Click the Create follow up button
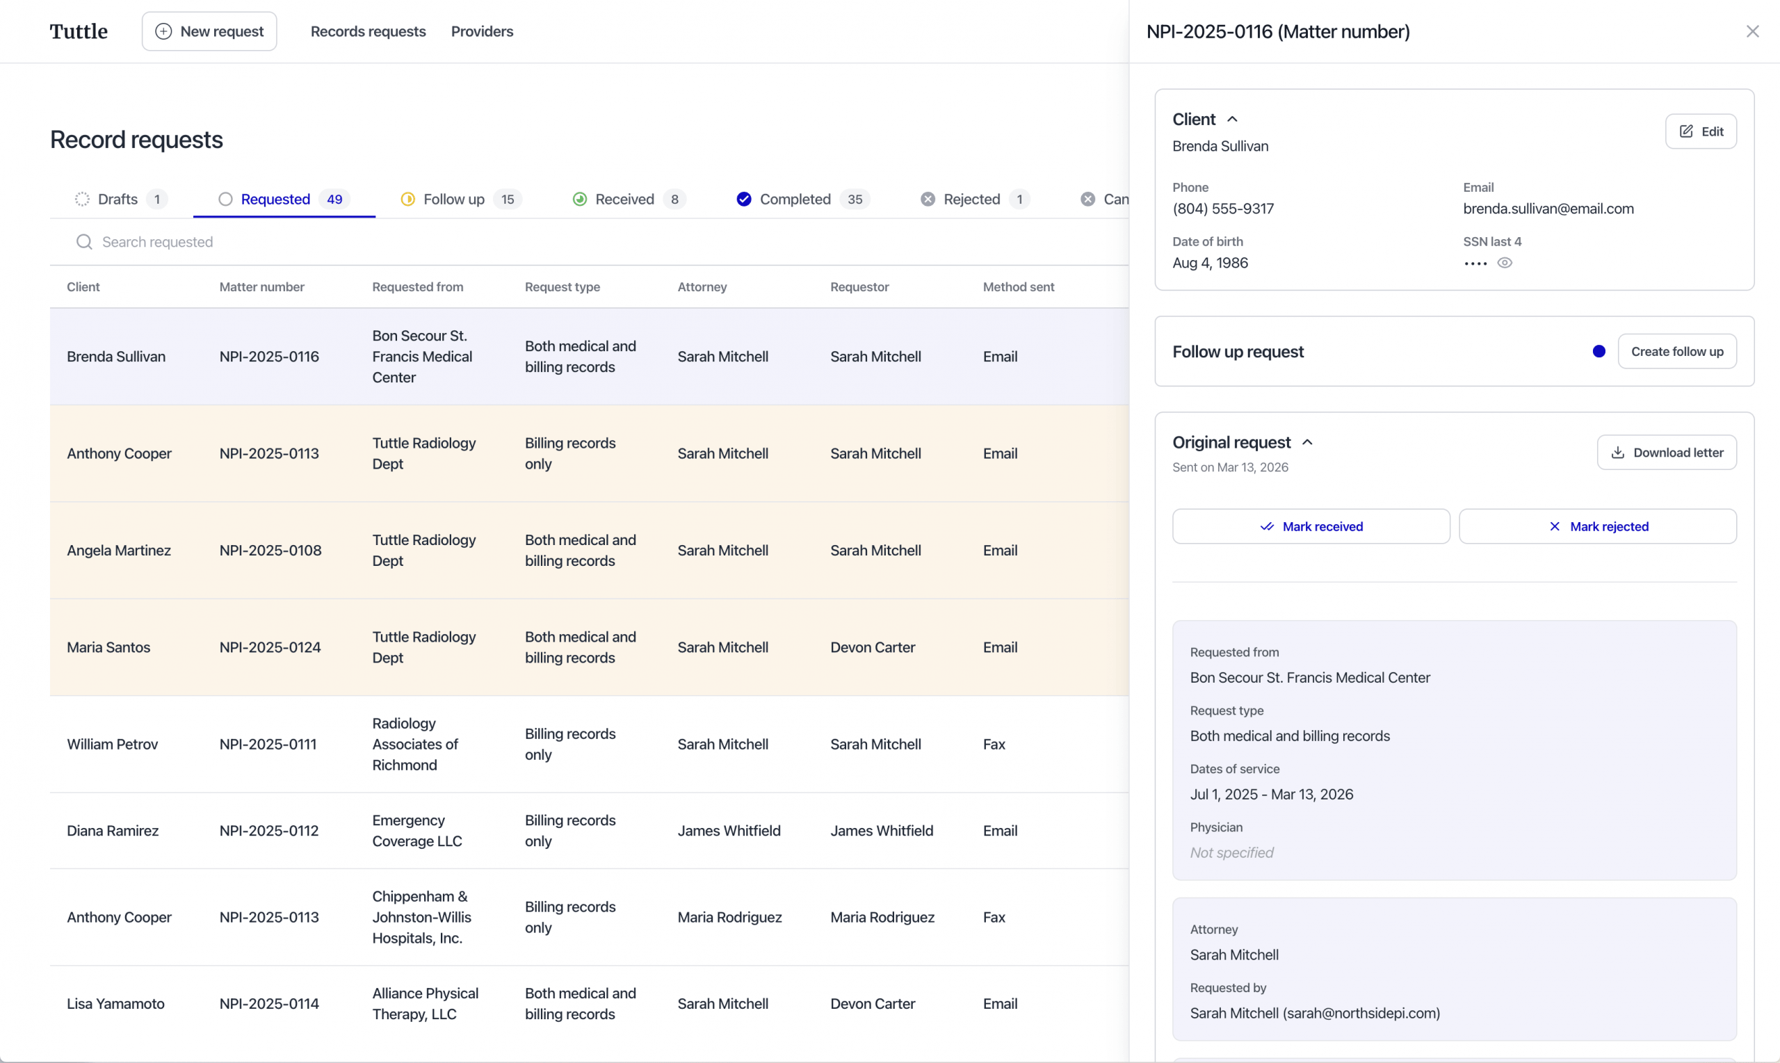1780x1063 pixels. pyautogui.click(x=1676, y=352)
